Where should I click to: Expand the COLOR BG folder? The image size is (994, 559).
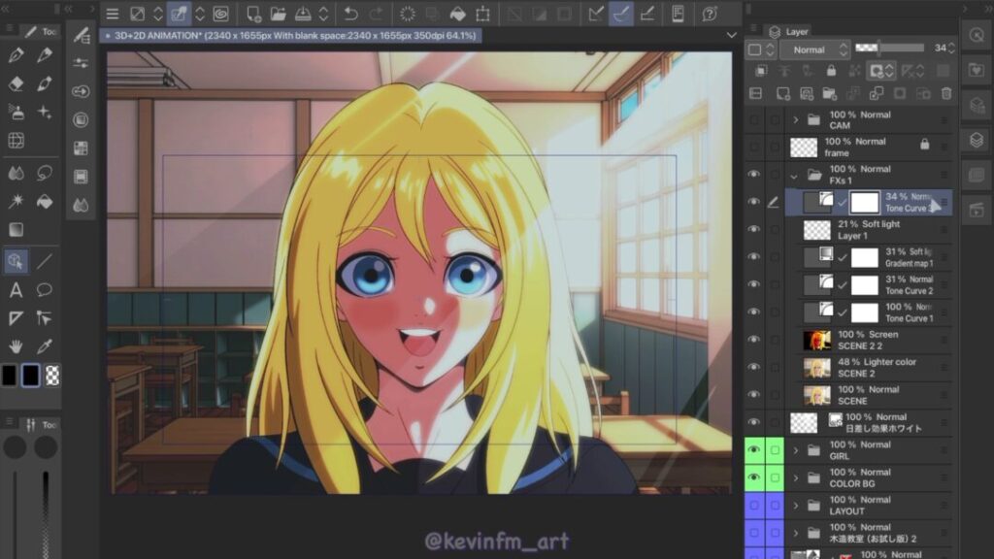(796, 477)
